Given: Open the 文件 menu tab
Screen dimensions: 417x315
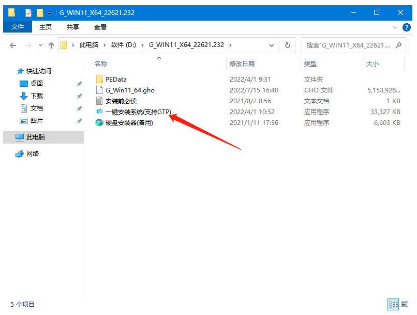Looking at the screenshot, I should click(x=18, y=27).
